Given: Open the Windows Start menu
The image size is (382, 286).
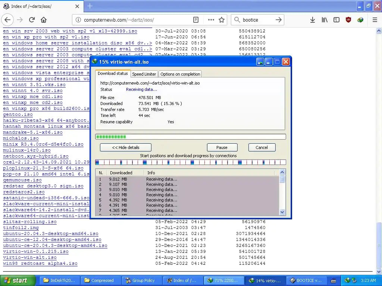Looking at the screenshot, I should coord(18,281).
